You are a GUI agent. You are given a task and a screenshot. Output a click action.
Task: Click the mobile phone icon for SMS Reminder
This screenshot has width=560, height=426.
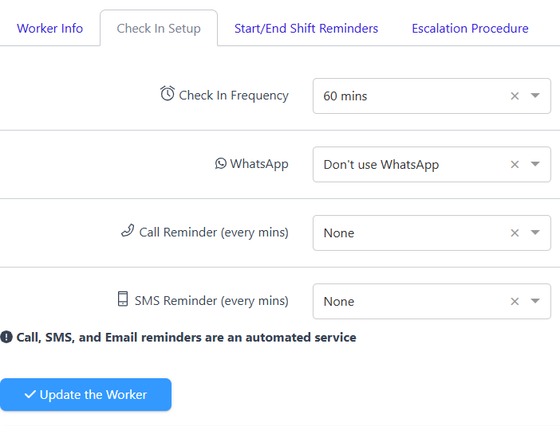pyautogui.click(x=123, y=299)
